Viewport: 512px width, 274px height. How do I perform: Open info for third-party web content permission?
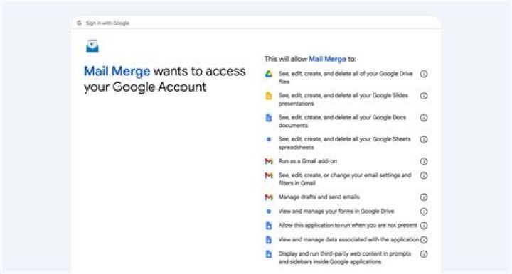point(424,254)
